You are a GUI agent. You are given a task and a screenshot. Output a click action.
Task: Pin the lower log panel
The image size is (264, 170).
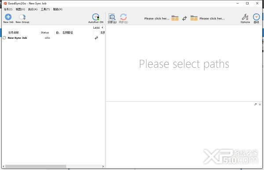tap(255, 104)
